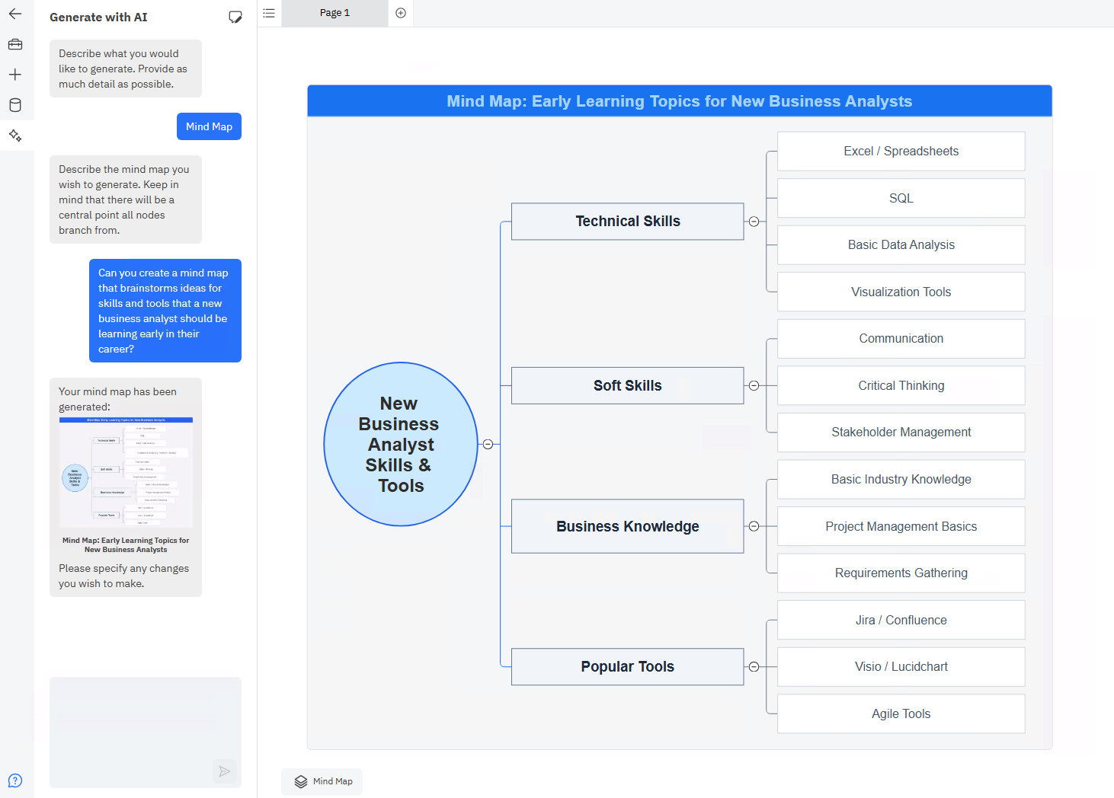Image resolution: width=1114 pixels, height=798 pixels.
Task: Open the database cylinder icon
Action: coord(15,105)
